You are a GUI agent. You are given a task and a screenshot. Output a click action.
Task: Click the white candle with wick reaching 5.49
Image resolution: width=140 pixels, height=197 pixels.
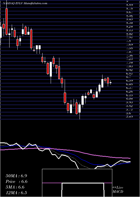click(80, 108)
